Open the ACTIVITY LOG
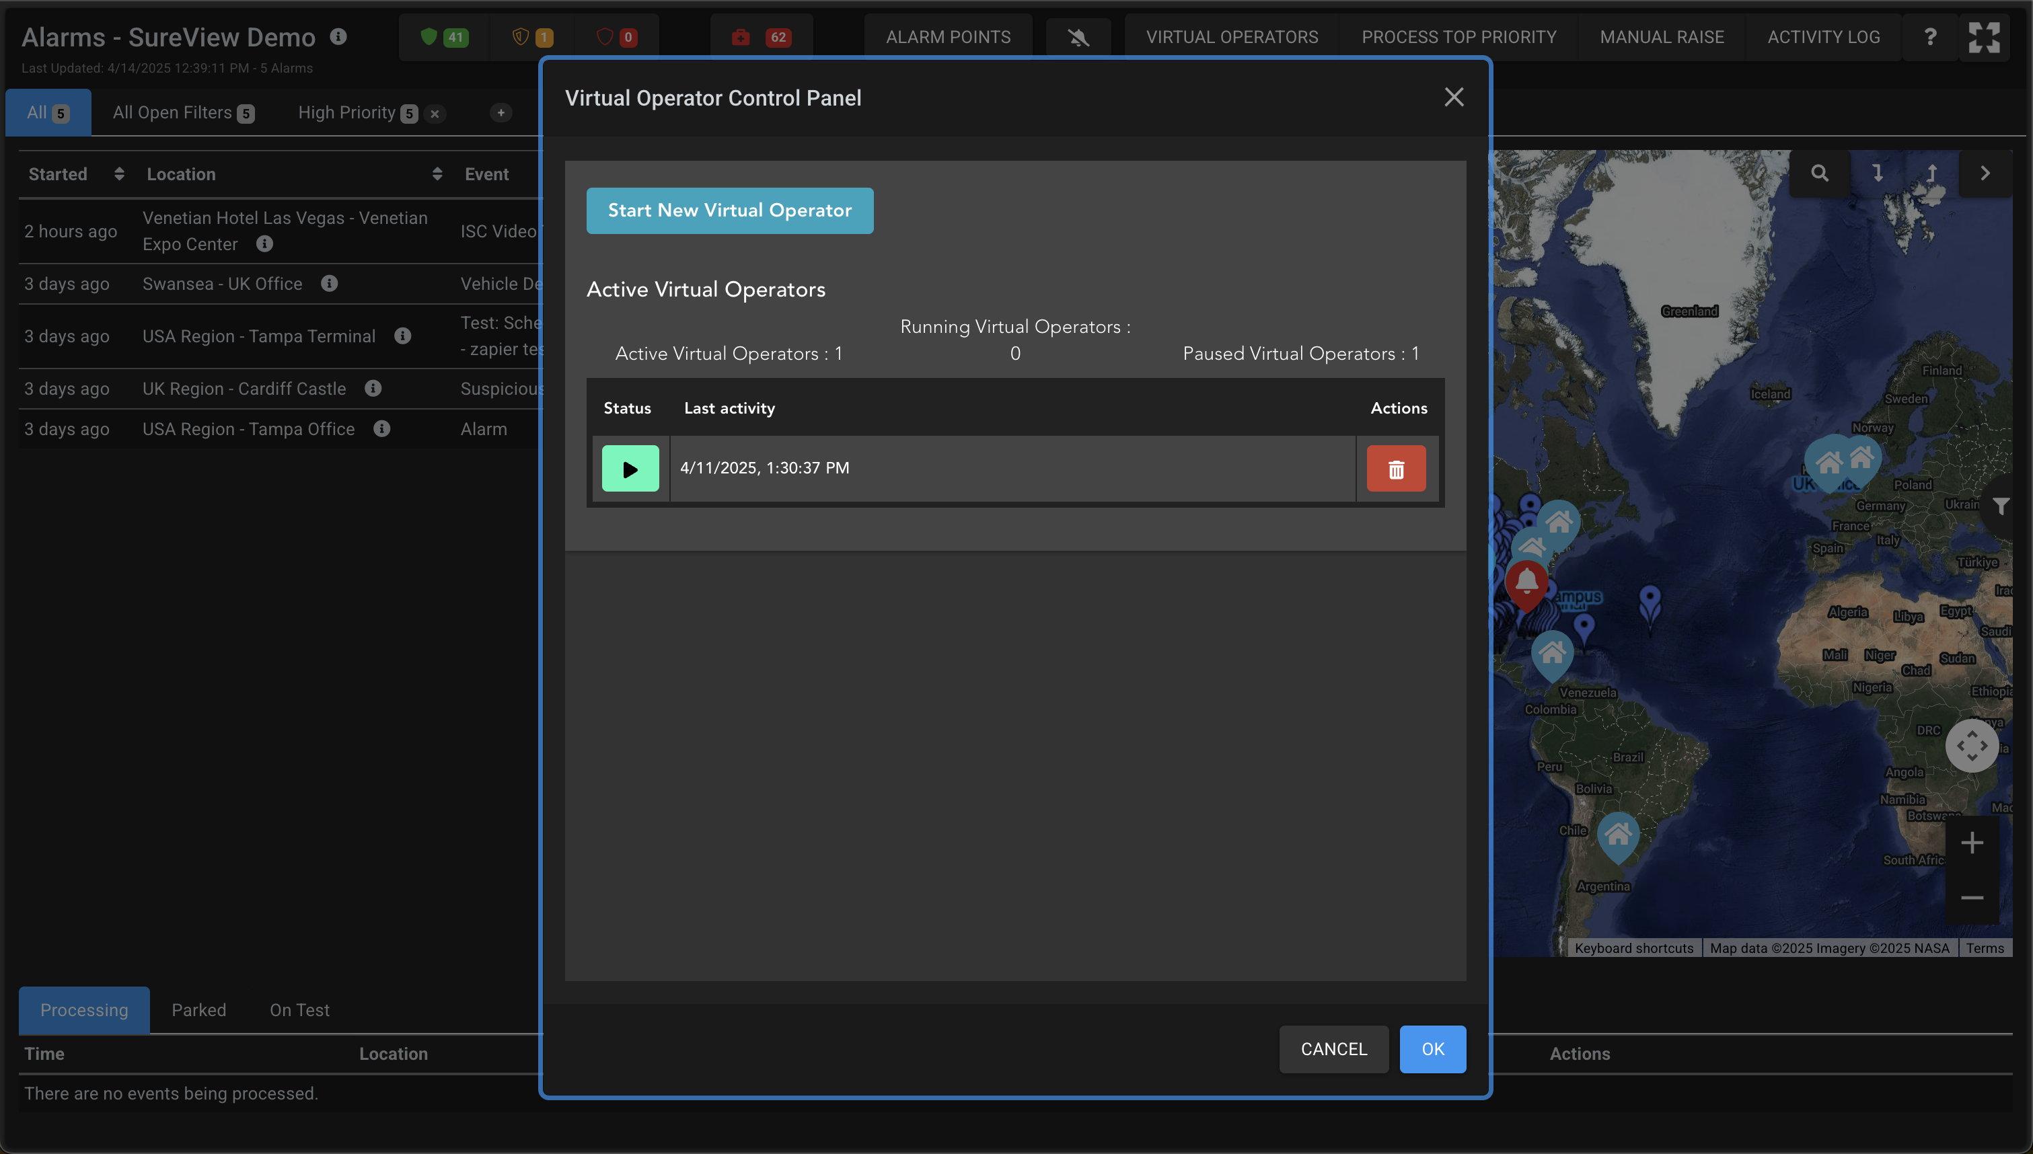The width and height of the screenshot is (2033, 1154). point(1823,37)
